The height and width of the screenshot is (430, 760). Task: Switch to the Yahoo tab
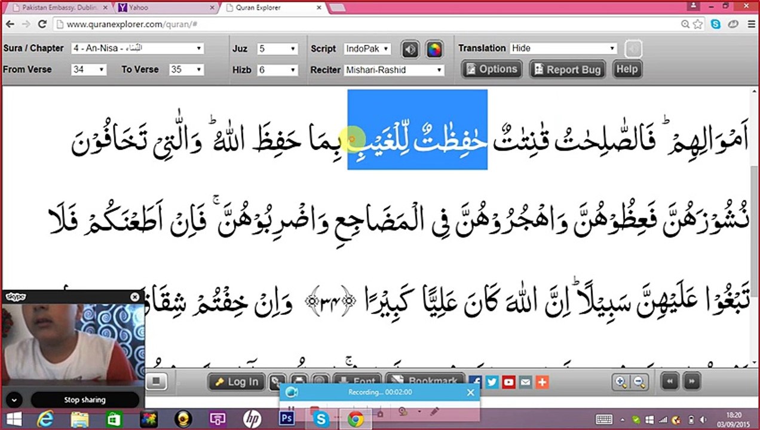pyautogui.click(x=164, y=8)
